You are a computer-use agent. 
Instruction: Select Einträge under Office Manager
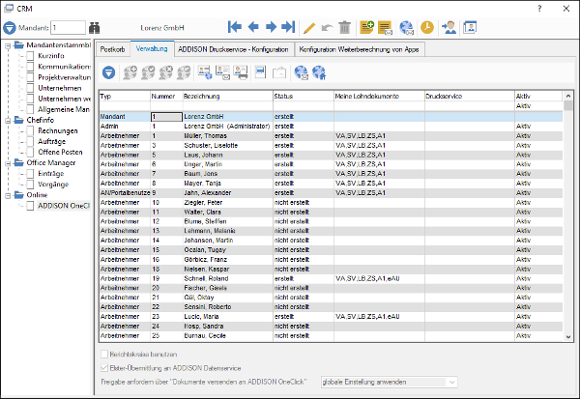[51, 174]
